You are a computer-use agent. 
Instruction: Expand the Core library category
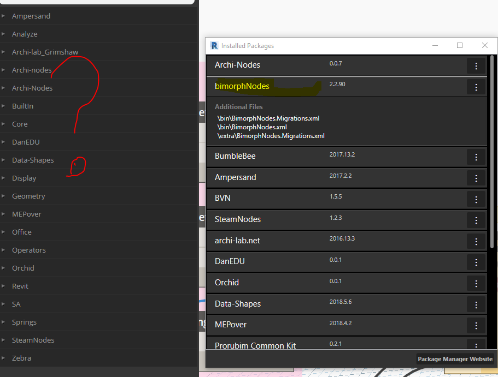pyautogui.click(x=3, y=124)
